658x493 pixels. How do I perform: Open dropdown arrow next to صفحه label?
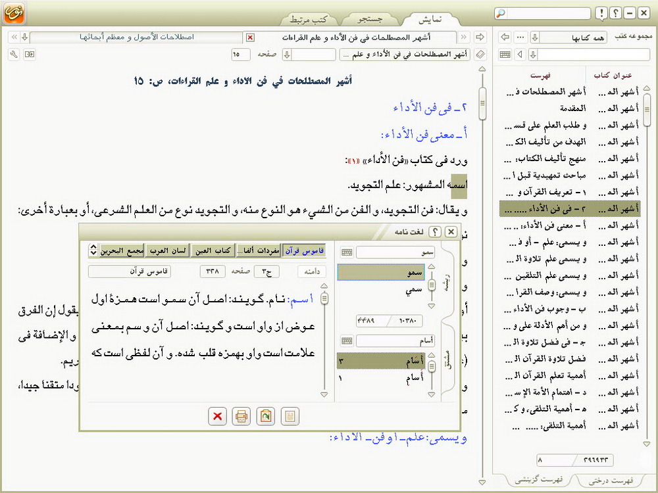287,55
